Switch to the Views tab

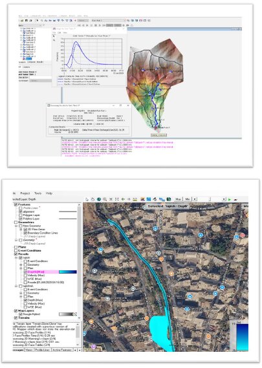point(29,350)
